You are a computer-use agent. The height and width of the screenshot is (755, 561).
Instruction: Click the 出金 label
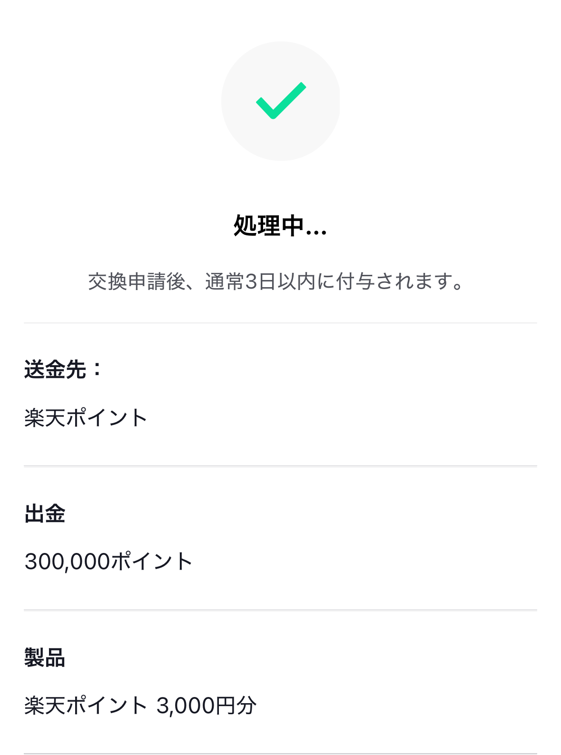pyautogui.click(x=45, y=513)
